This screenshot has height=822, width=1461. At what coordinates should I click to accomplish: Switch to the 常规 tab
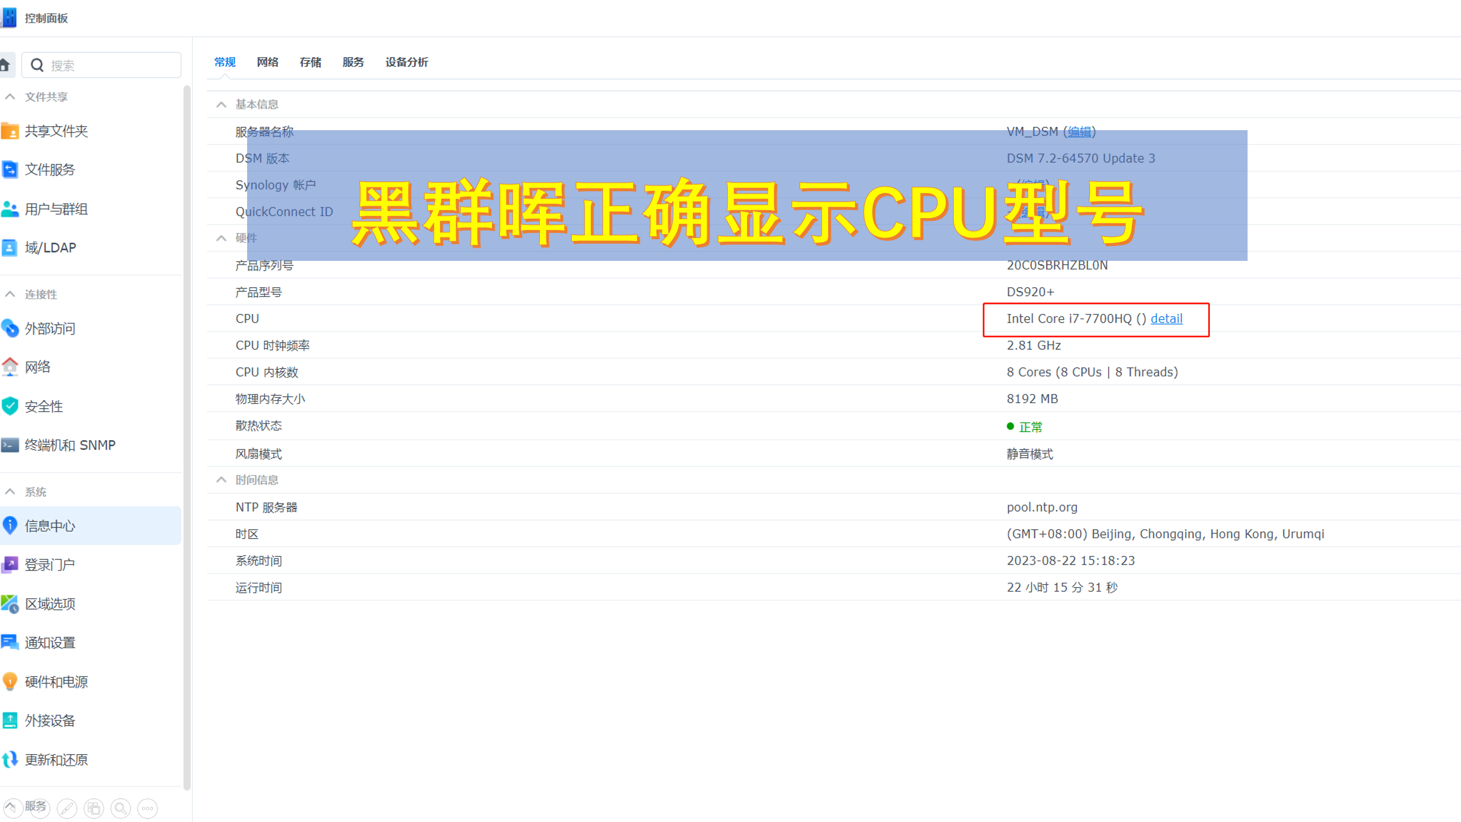(225, 62)
